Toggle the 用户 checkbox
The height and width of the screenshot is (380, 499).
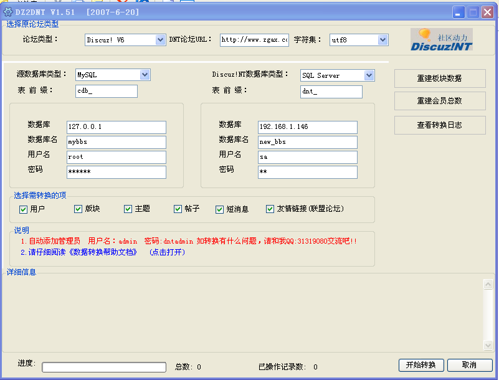pos(23,209)
